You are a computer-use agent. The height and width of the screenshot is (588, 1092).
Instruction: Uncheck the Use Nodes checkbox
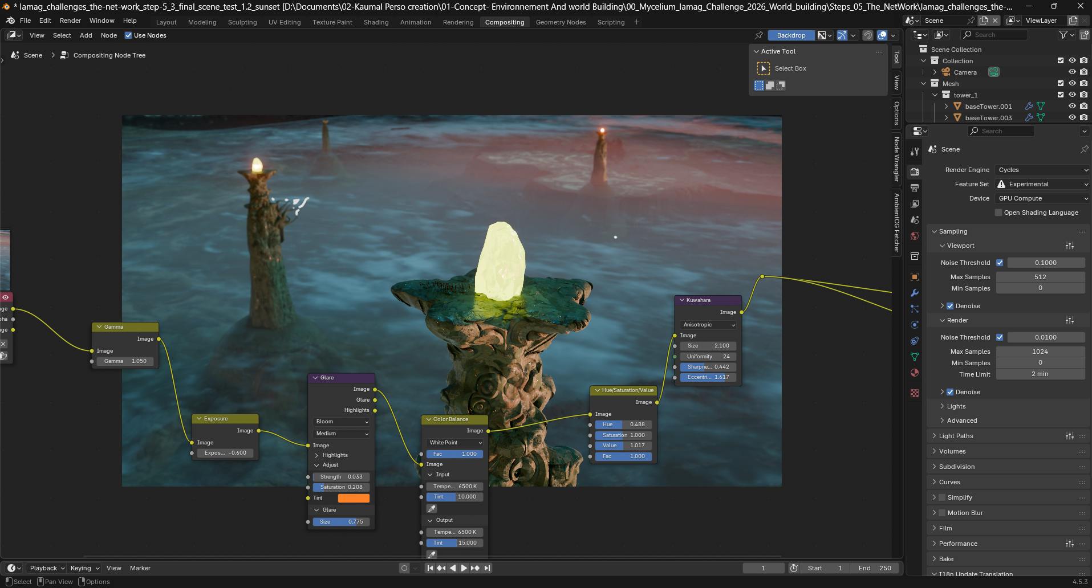(x=128, y=35)
